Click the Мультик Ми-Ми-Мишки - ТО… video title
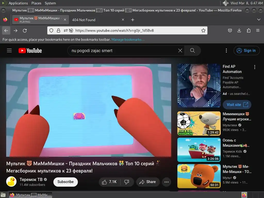 click(237, 169)
